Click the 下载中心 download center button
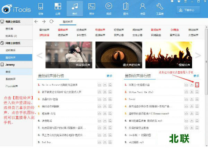Image resolution: width=208 pixels, height=148 pixels. (190, 10)
